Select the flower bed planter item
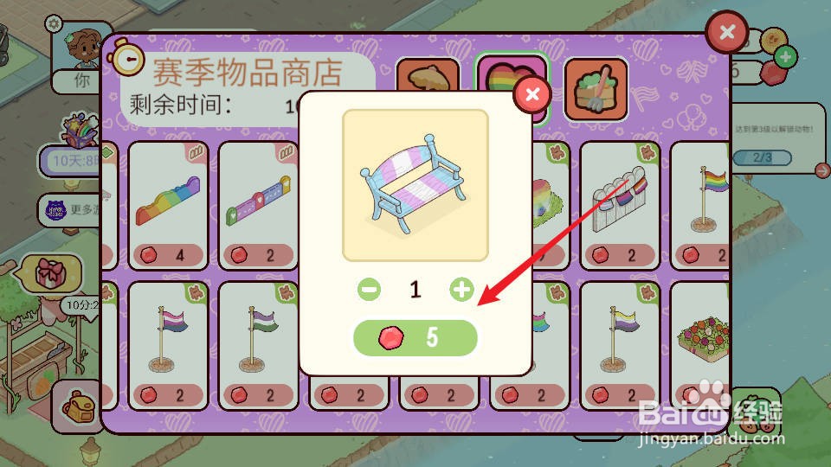Image resolution: width=831 pixels, height=467 pixels. pos(700,345)
